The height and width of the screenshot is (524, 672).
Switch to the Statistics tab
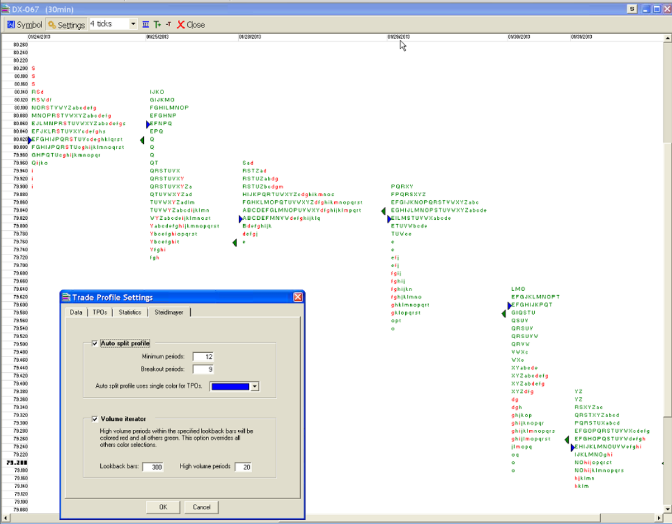click(130, 312)
